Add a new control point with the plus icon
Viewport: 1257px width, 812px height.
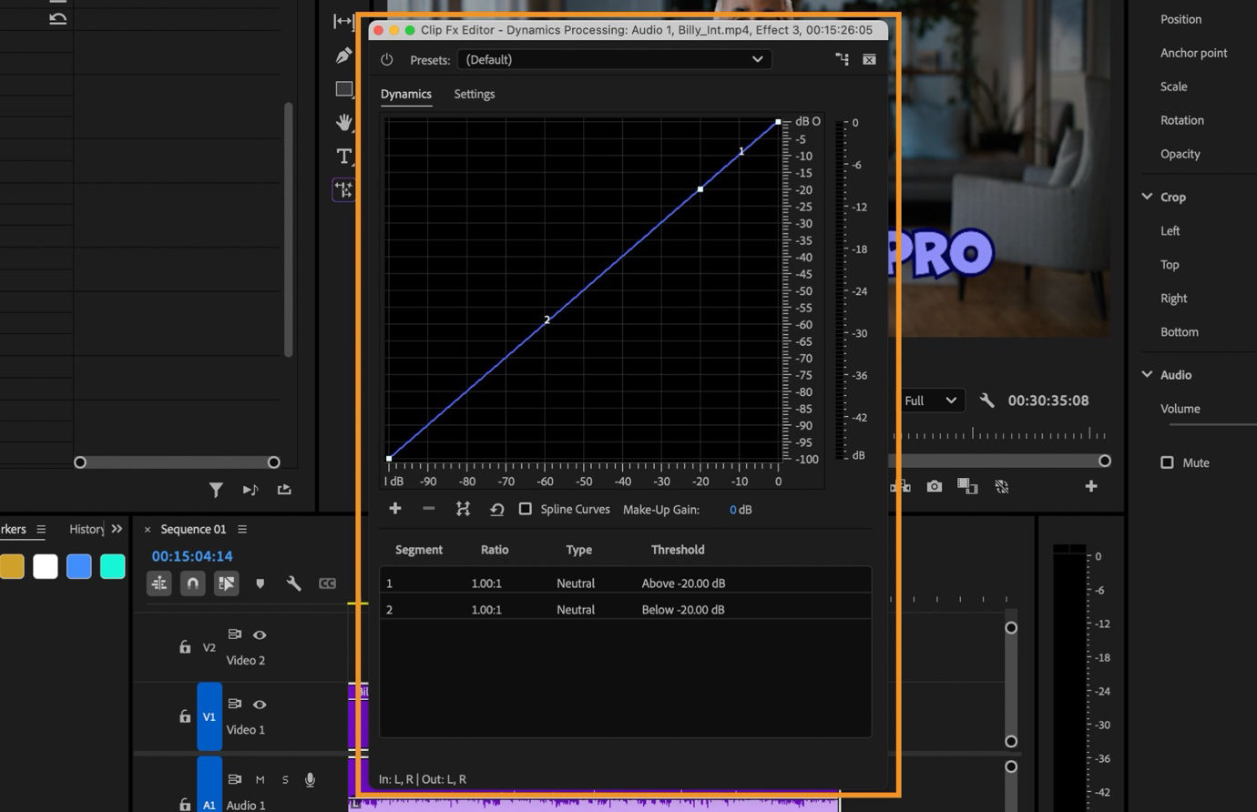tap(394, 508)
